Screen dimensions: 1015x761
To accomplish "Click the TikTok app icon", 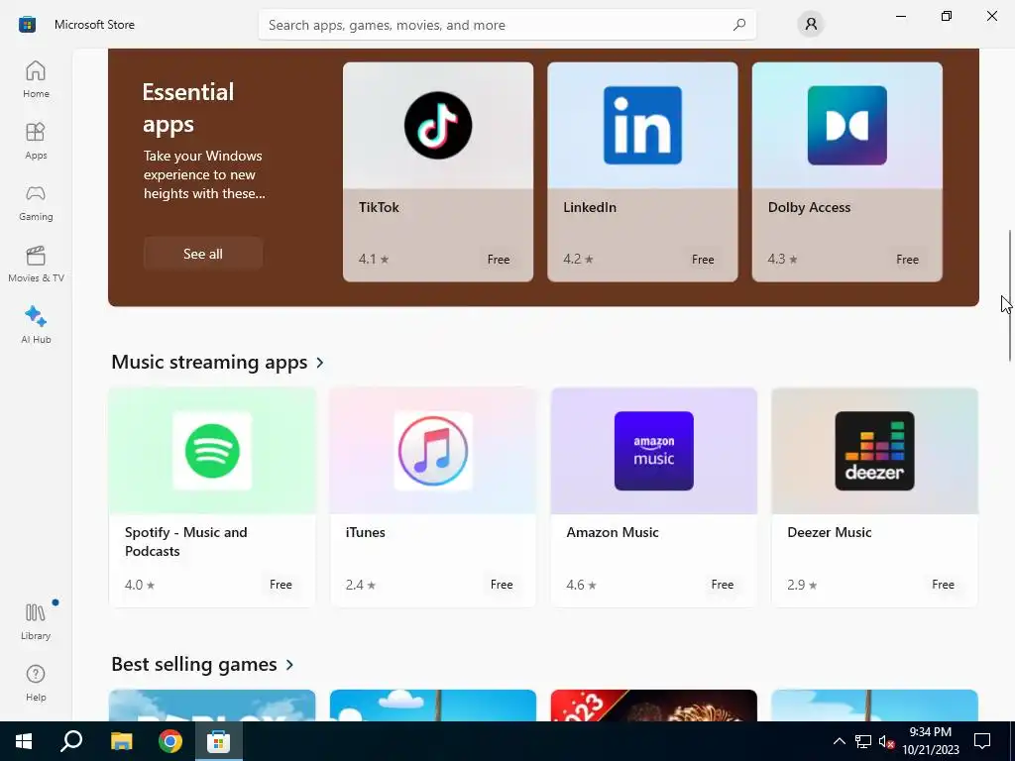I will 438,125.
